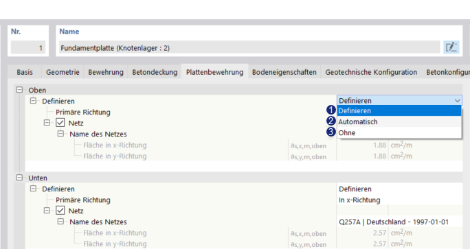Uncheck the Netz checkbox under Oben

coord(60,123)
